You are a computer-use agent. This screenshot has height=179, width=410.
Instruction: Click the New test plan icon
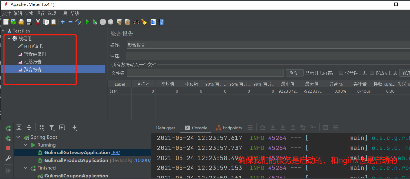[6, 22]
